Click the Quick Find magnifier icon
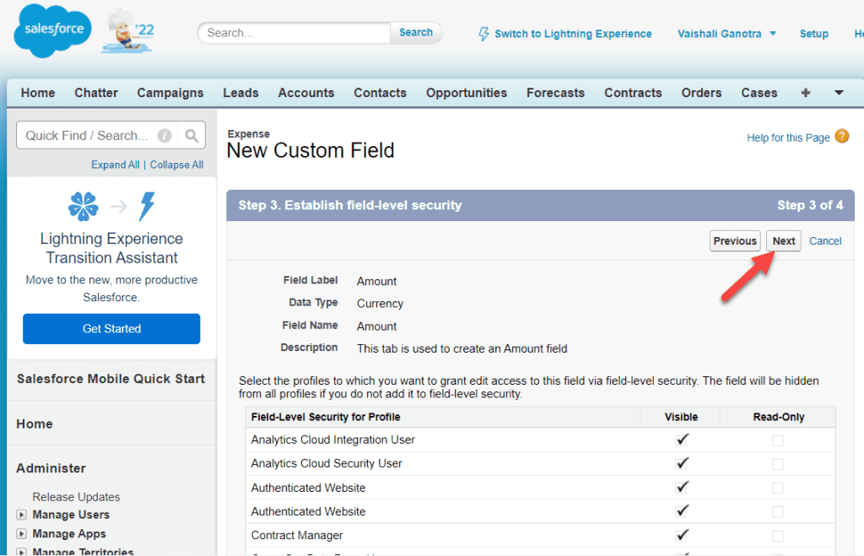This screenshot has height=556, width=864. click(192, 135)
